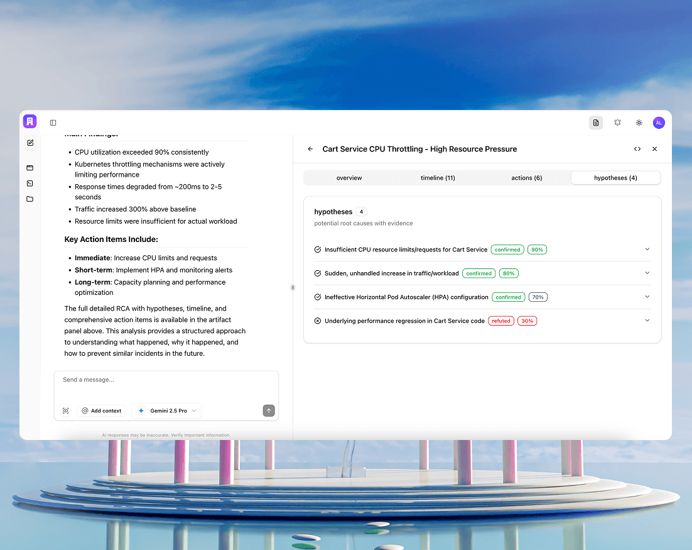Expand the Ineffective HPA configuration hypothesis
Viewport: 692px width, 550px height.
(647, 297)
